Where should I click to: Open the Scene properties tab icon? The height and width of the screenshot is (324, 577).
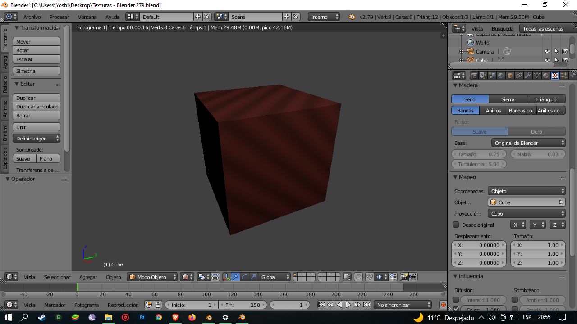[x=492, y=76]
